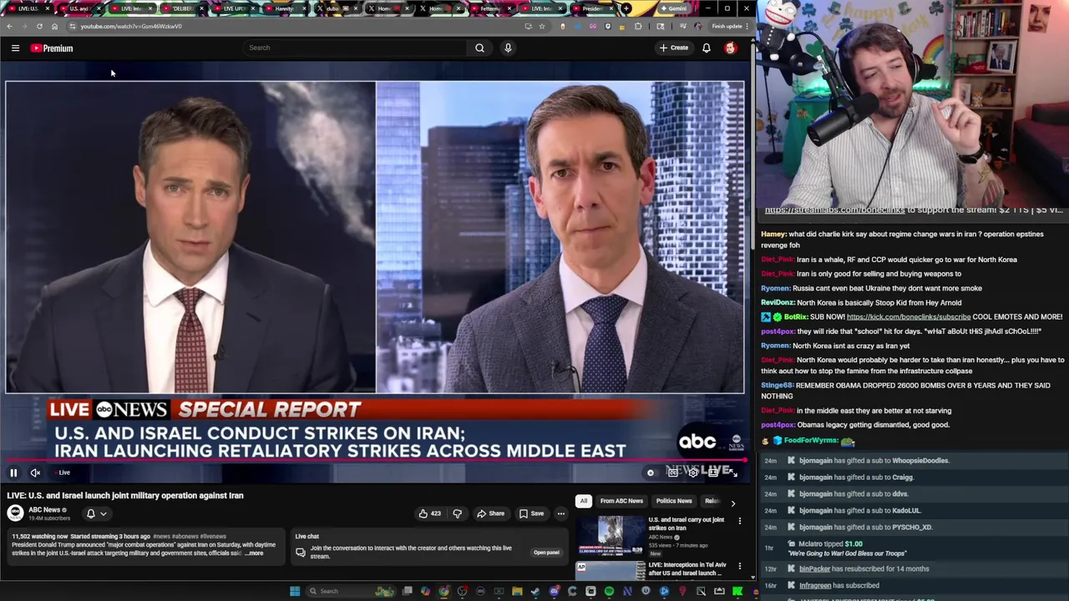Open Spotify from the taskbar
Viewport: 1069px width, 601px height.
click(609, 591)
